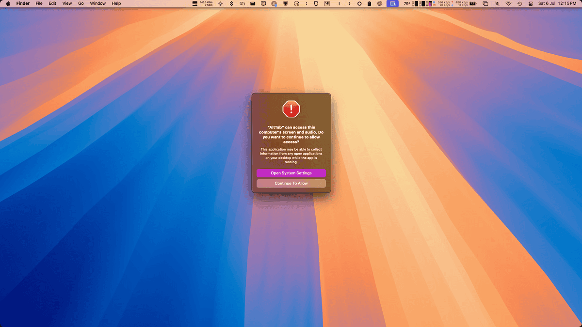582x327 pixels.
Task: Click the brightness sun icon
Action: coord(220,3)
